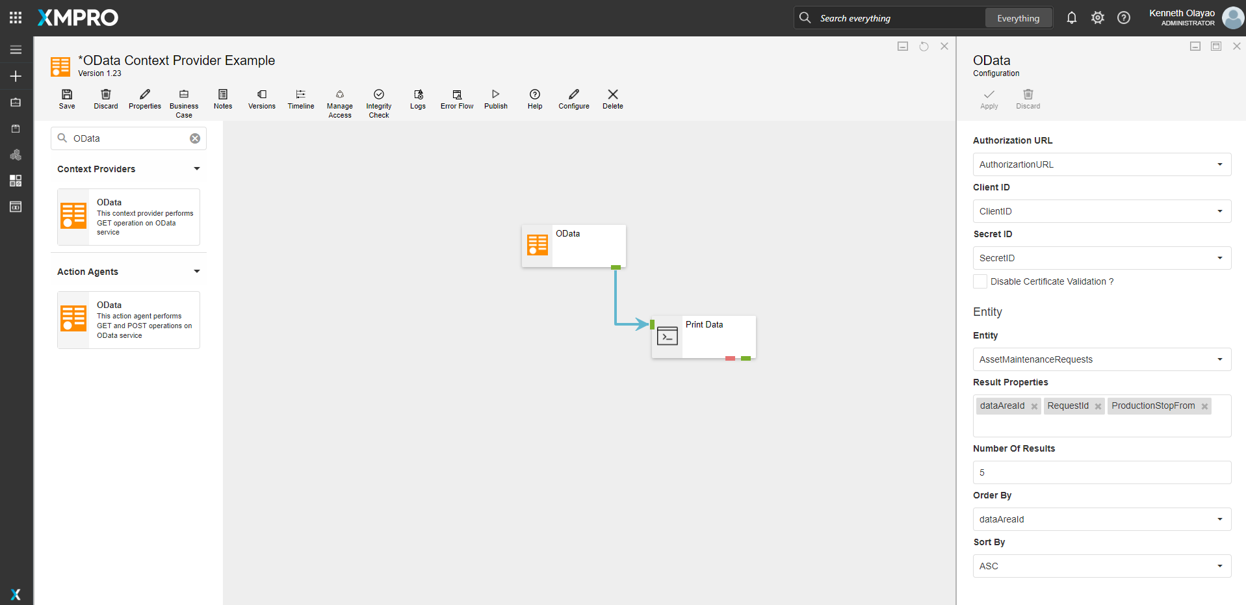Click the notifications bell icon

click(1071, 18)
